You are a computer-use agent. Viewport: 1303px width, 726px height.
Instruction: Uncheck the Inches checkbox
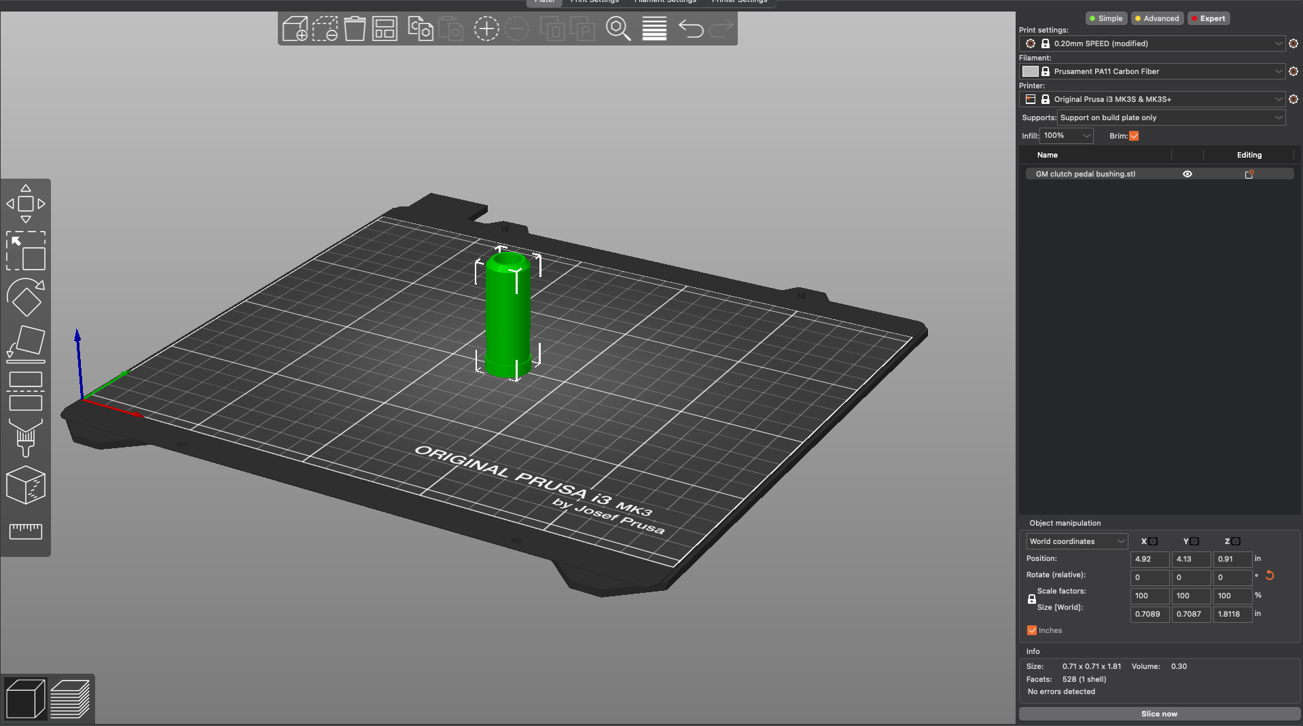[1032, 630]
